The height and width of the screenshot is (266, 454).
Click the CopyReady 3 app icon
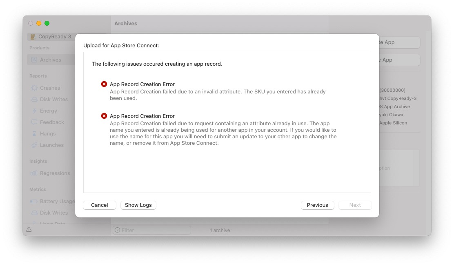[x=33, y=36]
